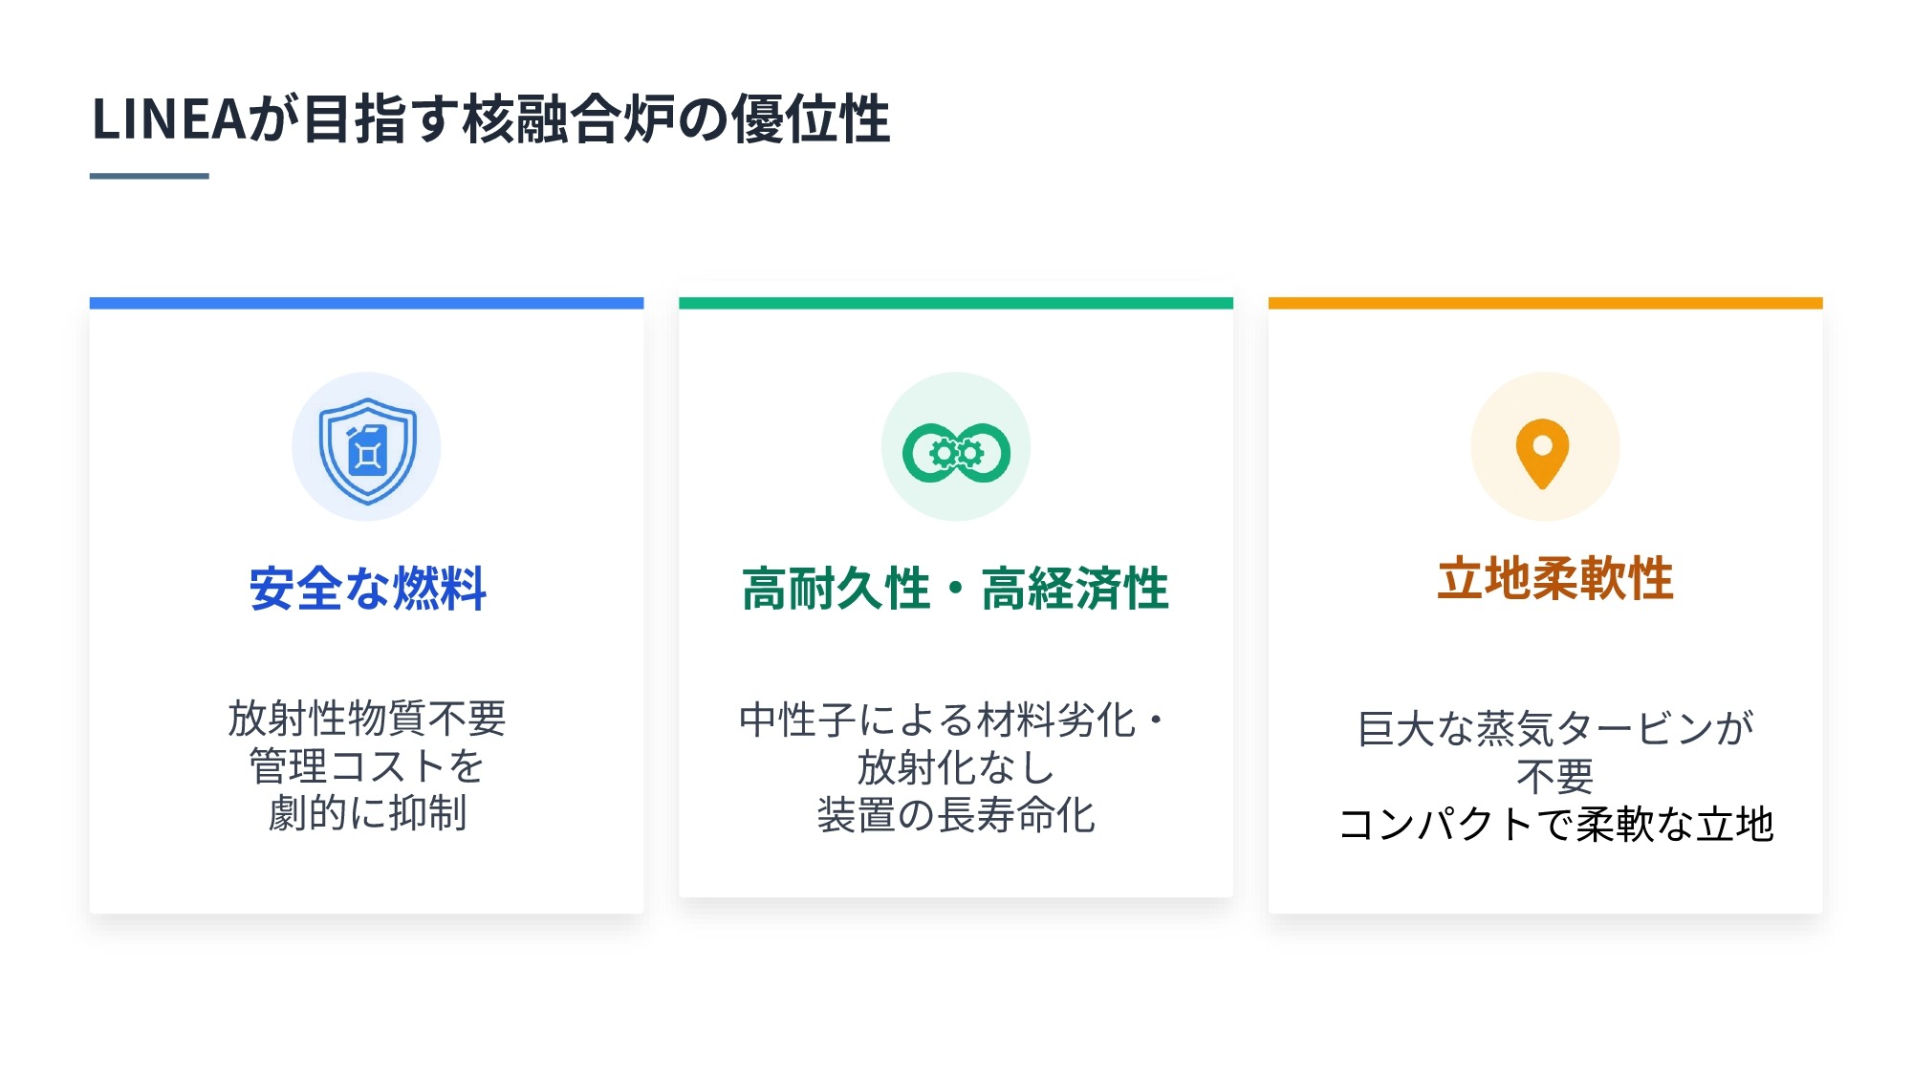The width and height of the screenshot is (1912, 1075).
Task: Click the green accent bar atop middle card
Action: click(956, 303)
